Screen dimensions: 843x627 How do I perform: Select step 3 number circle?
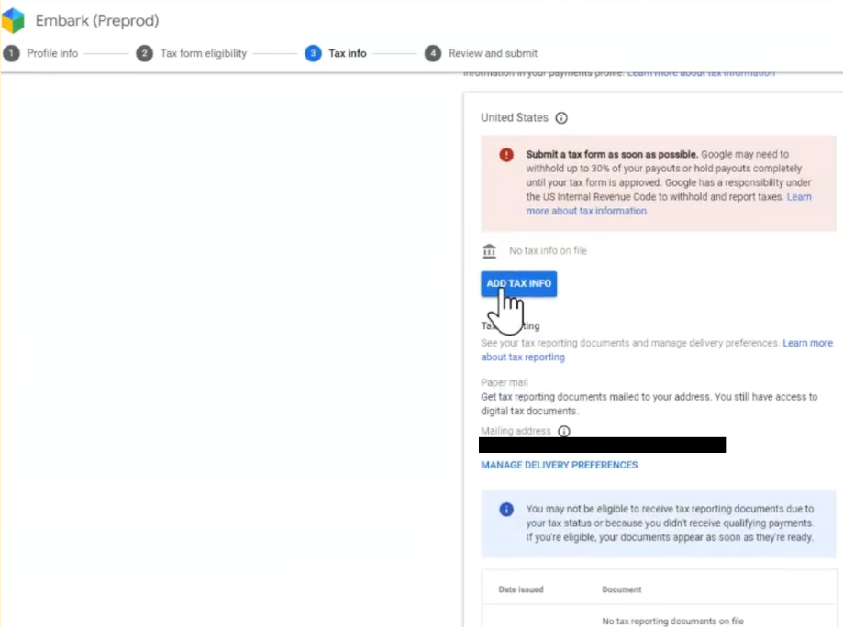[x=313, y=54]
